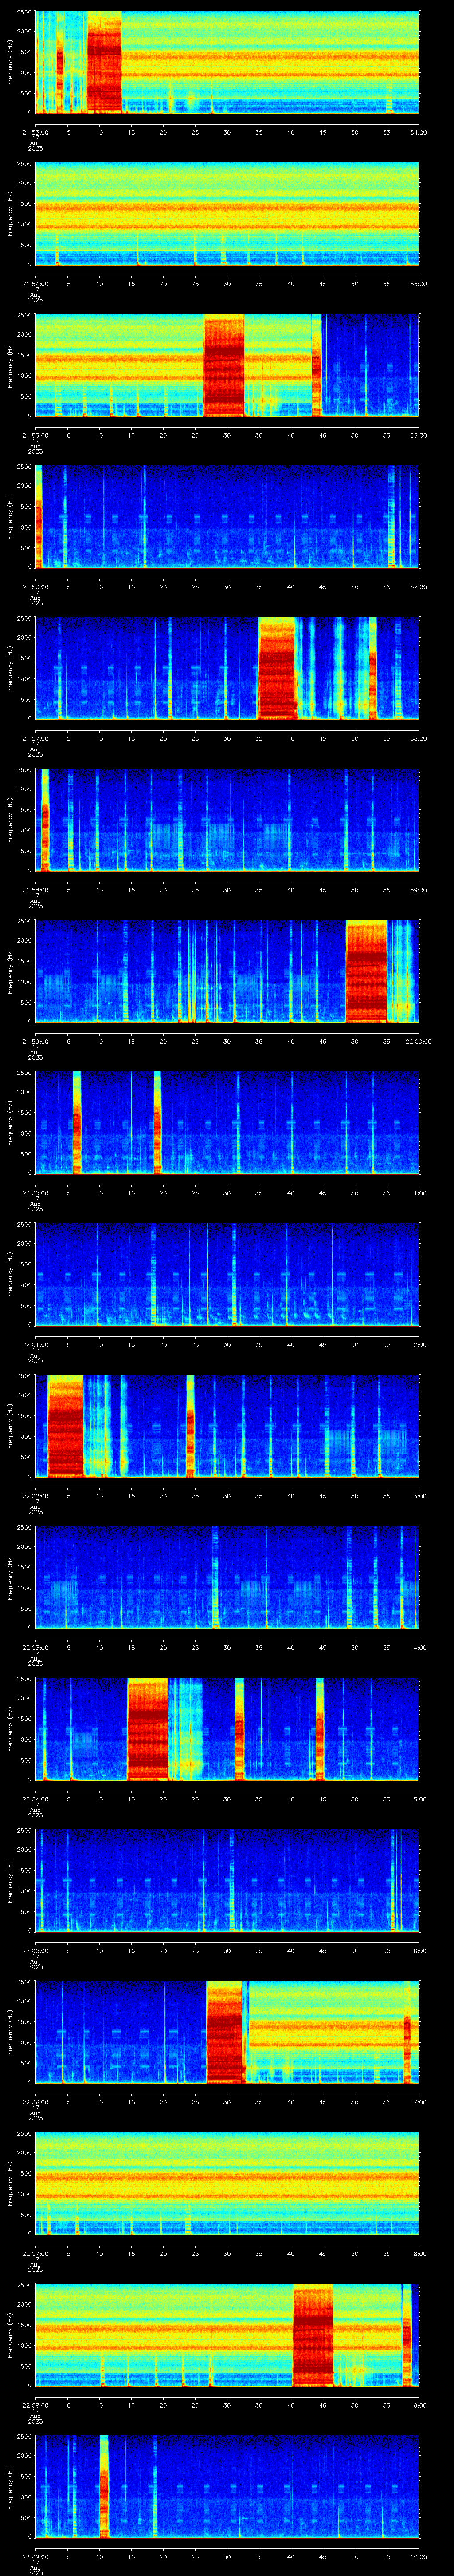Click the '56:00' end time label
The height and width of the screenshot is (2576, 454).
click(419, 435)
